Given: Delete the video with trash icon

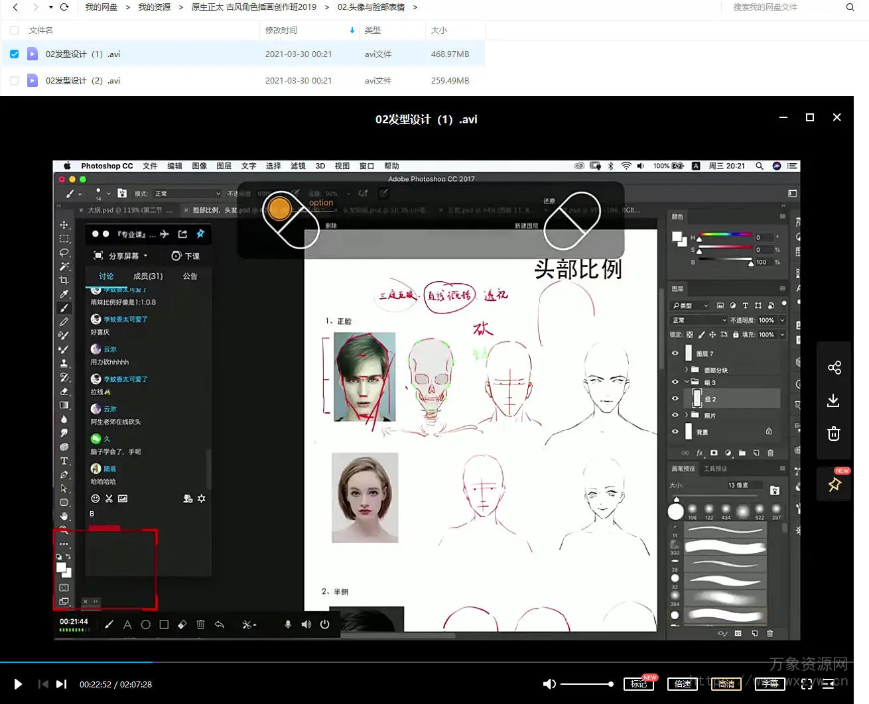Looking at the screenshot, I should (834, 434).
